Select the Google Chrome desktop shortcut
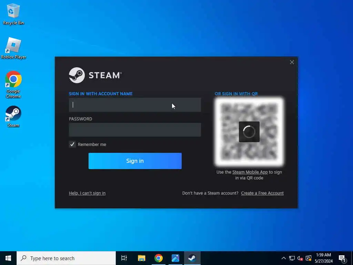The height and width of the screenshot is (265, 353). (13, 85)
